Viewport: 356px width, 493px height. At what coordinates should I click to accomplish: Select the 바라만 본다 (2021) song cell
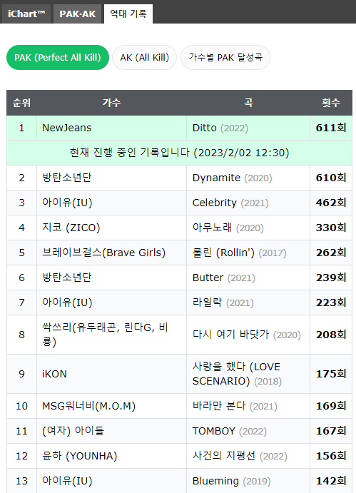248,406
